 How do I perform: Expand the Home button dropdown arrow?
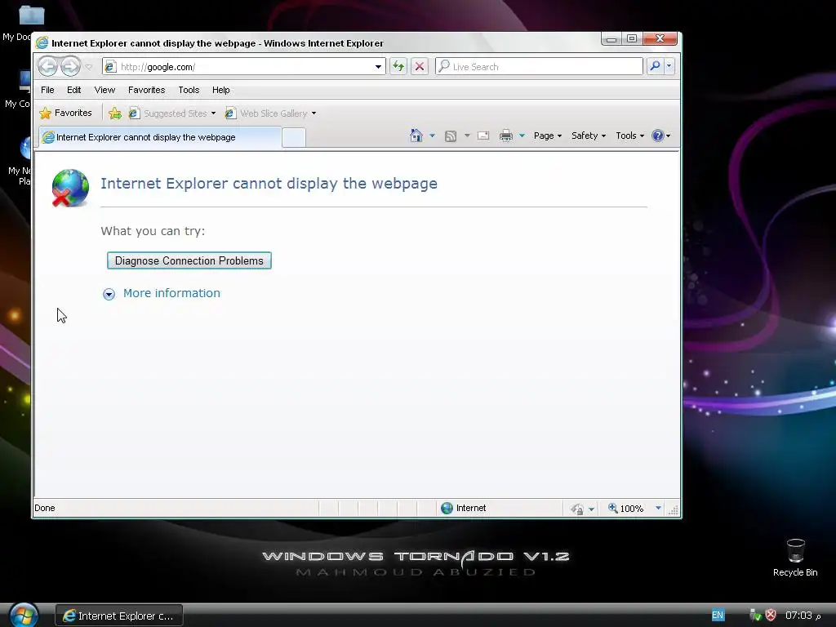tap(433, 136)
